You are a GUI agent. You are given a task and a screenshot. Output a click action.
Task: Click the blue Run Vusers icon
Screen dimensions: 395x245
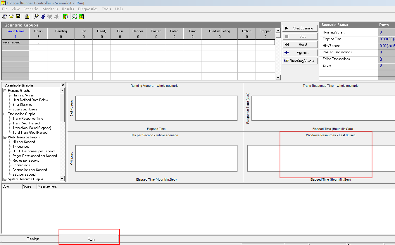[43, 17]
